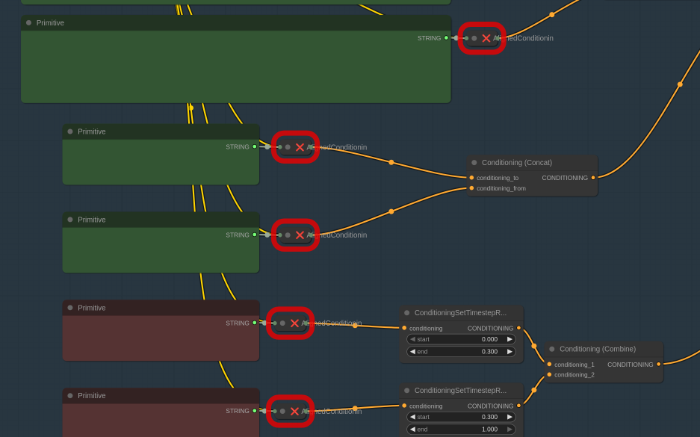The height and width of the screenshot is (437, 700).
Task: Click Concat node's CONDITIONING output port
Action: tap(593, 178)
